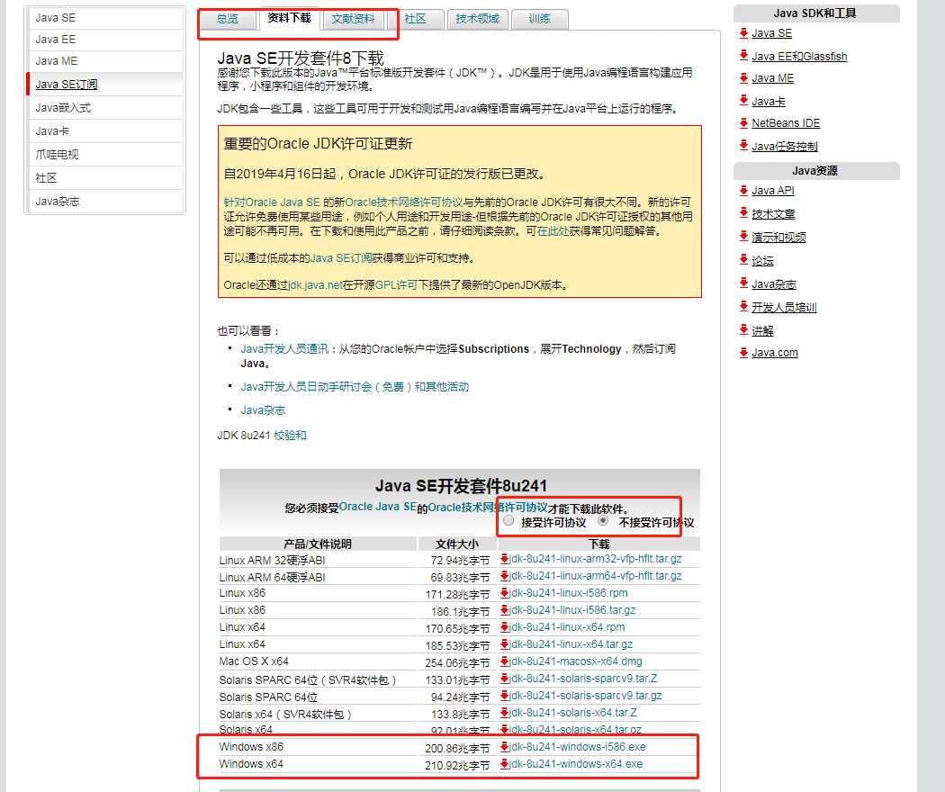Click download icon for linux-x64.tar.gz
945x792 pixels.
tap(504, 644)
